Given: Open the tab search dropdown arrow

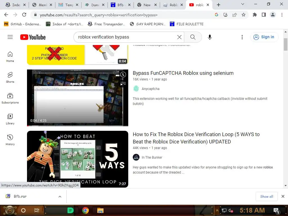Looking at the screenshot, I should (243, 4).
